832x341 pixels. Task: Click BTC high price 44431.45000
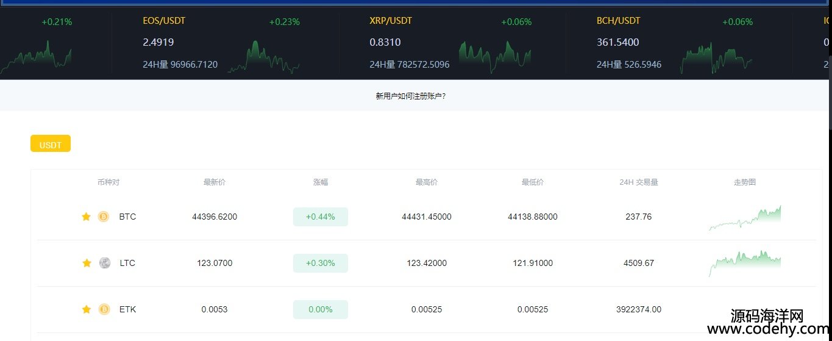click(427, 217)
